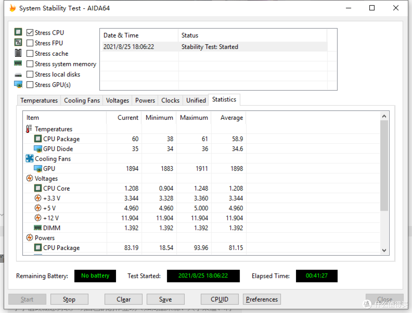The height and width of the screenshot is (313, 412).
Task: Click the +5 V lightning icon
Action: (38, 208)
